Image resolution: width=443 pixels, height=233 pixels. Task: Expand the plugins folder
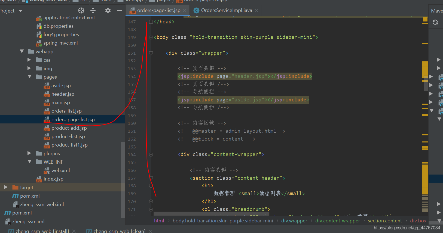pos(29,153)
